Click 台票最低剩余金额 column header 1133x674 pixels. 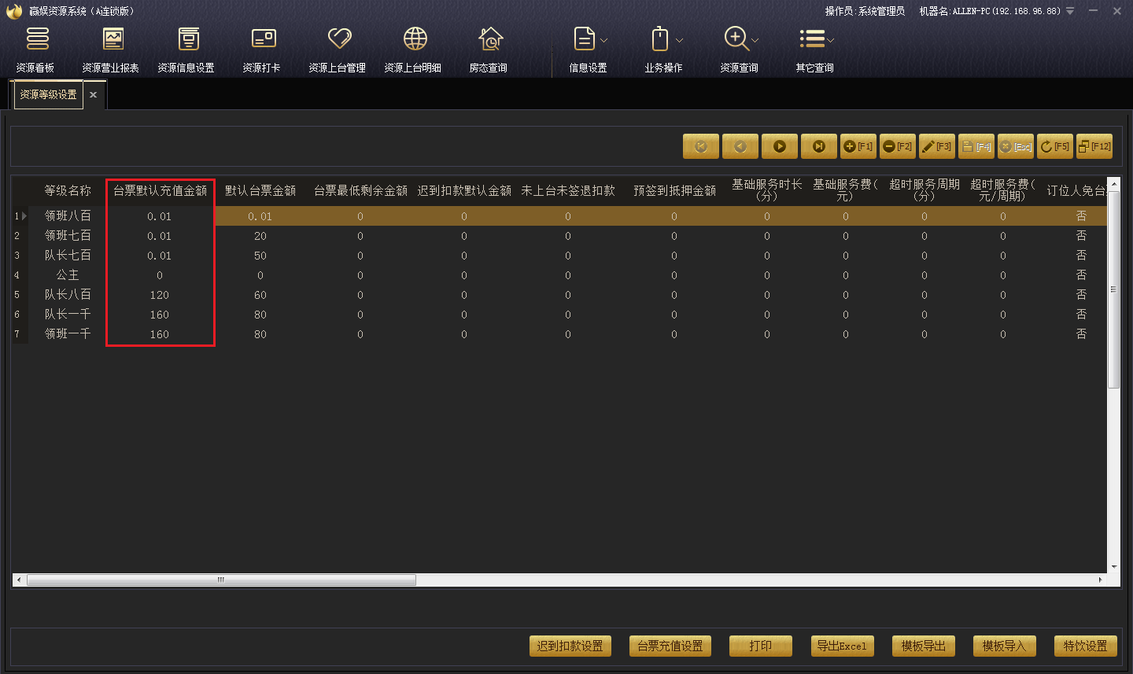(360, 190)
